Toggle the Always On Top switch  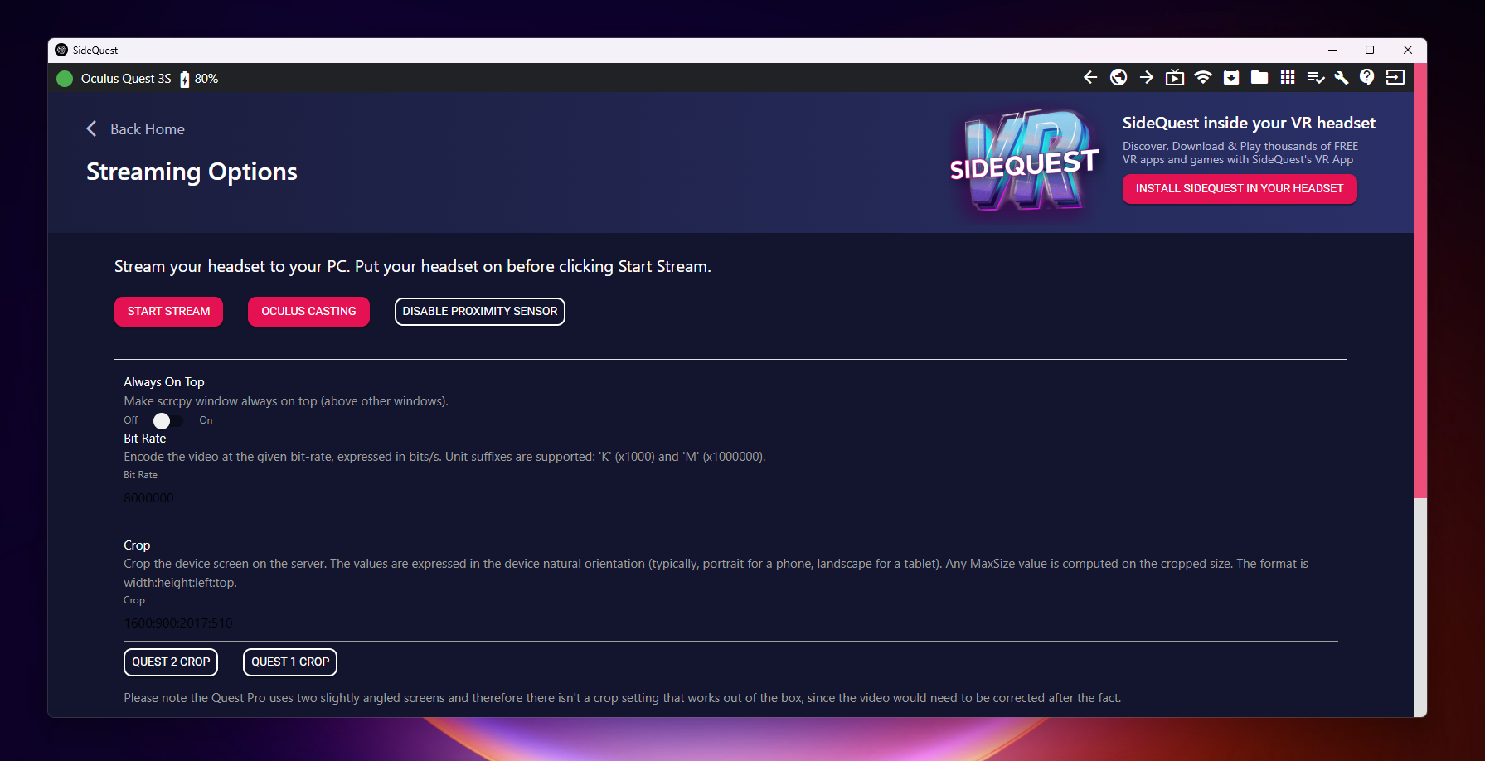click(168, 421)
